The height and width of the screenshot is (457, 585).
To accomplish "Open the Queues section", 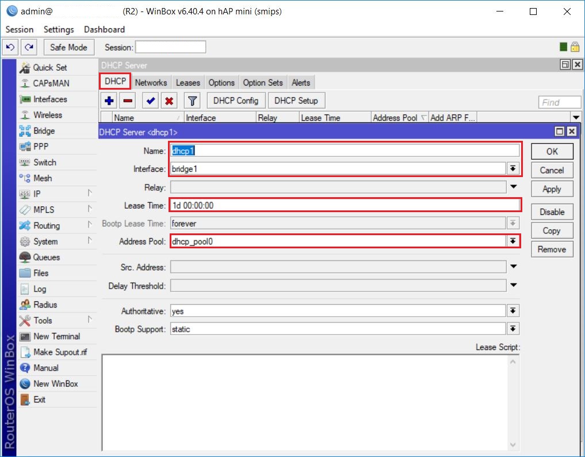I will pos(46,257).
